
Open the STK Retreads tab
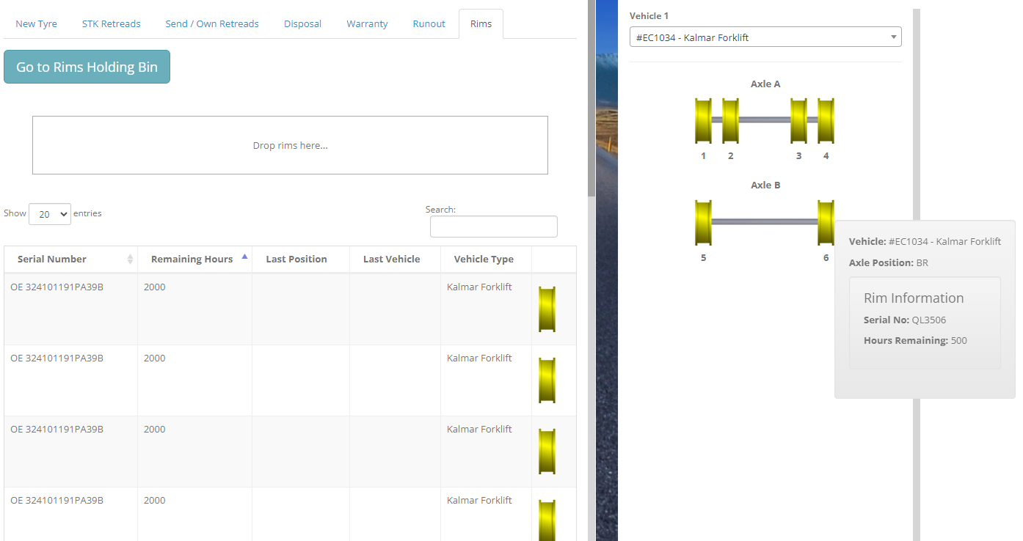[111, 24]
